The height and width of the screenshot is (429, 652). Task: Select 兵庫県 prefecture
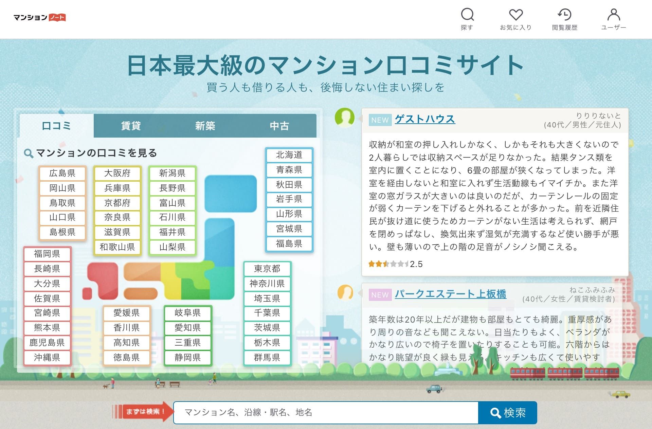click(117, 188)
